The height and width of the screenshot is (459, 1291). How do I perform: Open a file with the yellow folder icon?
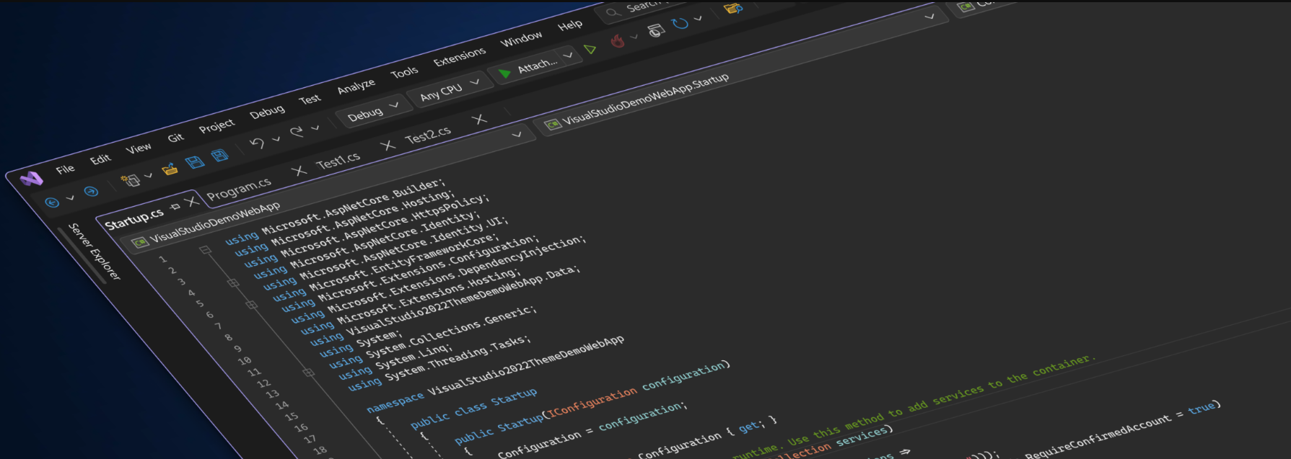[170, 169]
